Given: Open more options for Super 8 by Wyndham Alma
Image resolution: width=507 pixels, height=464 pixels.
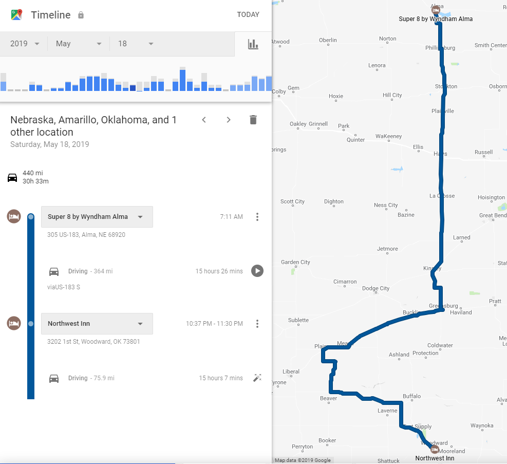Looking at the screenshot, I should [x=257, y=217].
